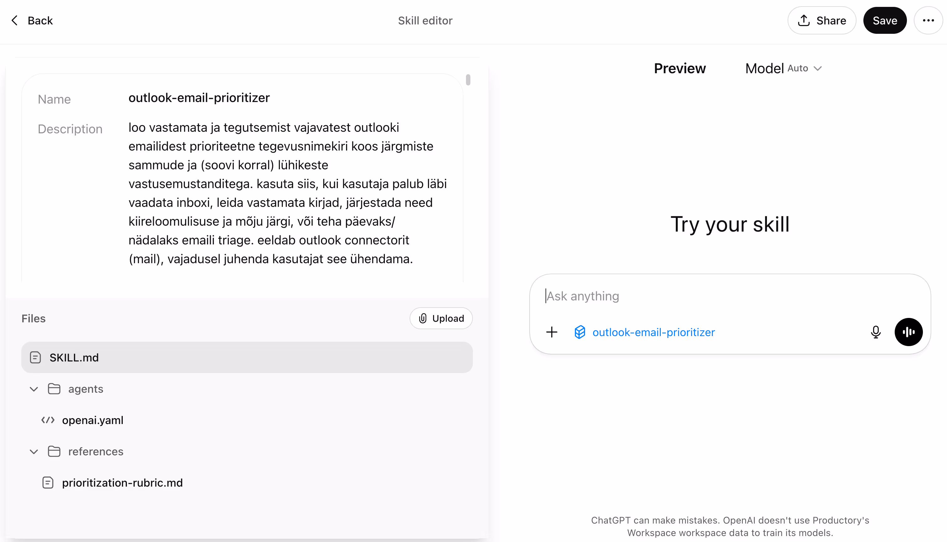
Task: Open openai.yaml file in tree
Action: 92,420
